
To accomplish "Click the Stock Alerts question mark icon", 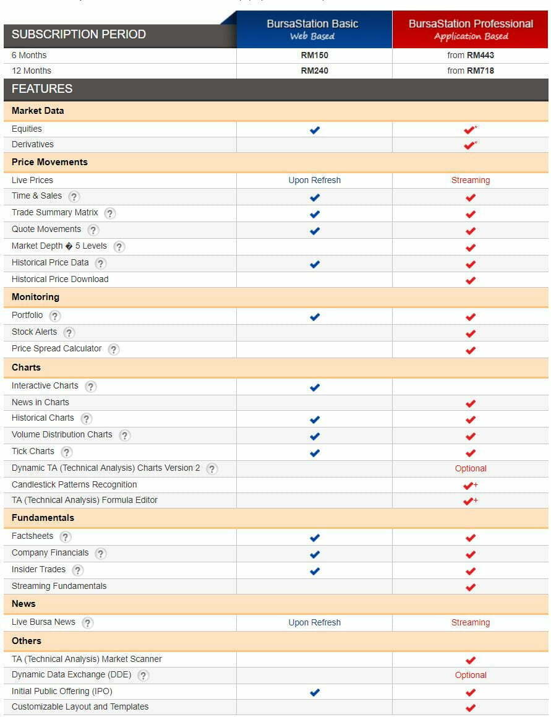I will [x=69, y=333].
